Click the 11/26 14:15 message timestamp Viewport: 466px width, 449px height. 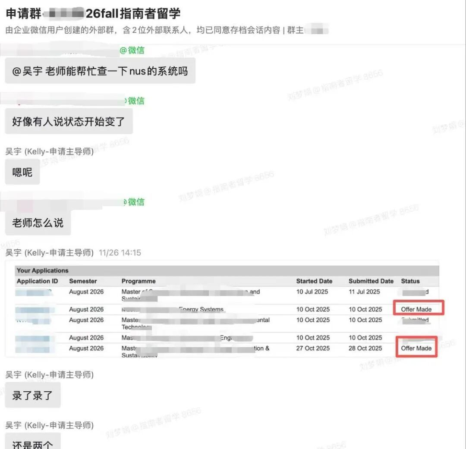tap(120, 253)
